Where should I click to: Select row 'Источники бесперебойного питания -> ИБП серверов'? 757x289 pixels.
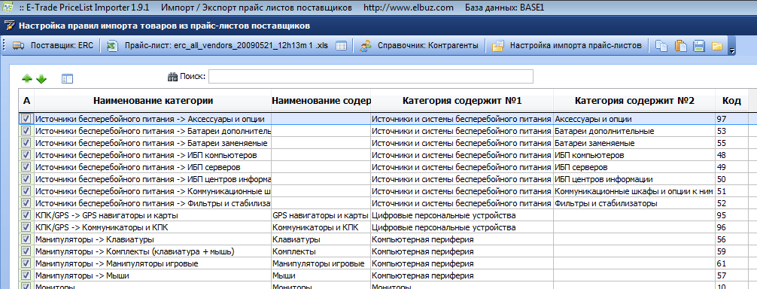click(153, 167)
